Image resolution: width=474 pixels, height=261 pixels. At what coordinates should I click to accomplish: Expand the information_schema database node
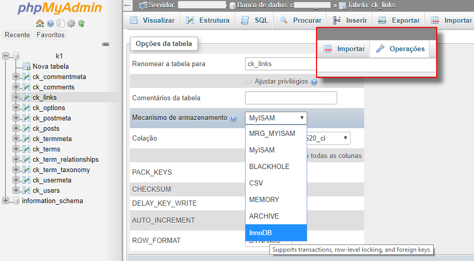click(6, 201)
